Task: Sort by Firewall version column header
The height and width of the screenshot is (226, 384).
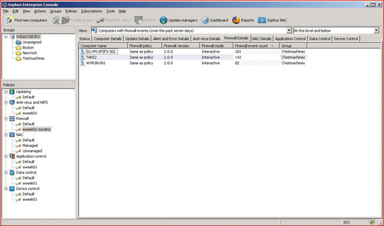Action: point(181,46)
